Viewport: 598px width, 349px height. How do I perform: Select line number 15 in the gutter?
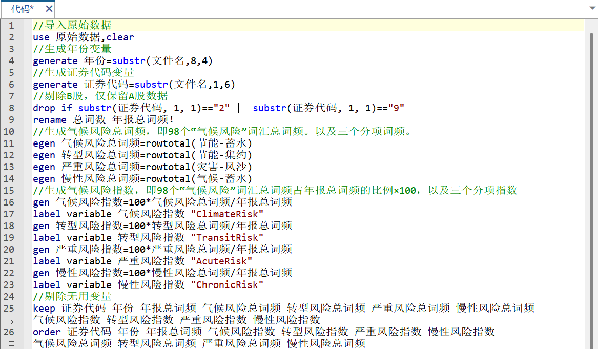click(11, 190)
